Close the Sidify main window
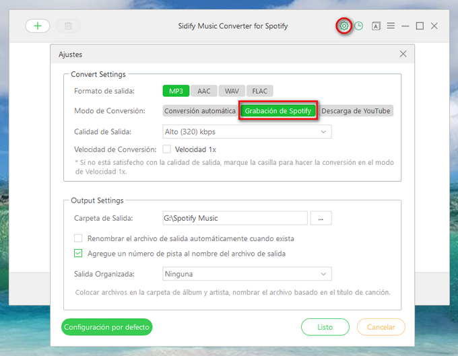The width and height of the screenshot is (458, 356). tap(434, 26)
